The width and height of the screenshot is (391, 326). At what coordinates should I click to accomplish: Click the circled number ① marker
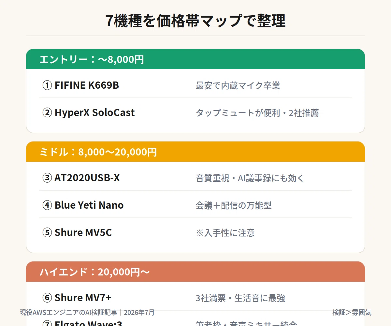(x=47, y=85)
